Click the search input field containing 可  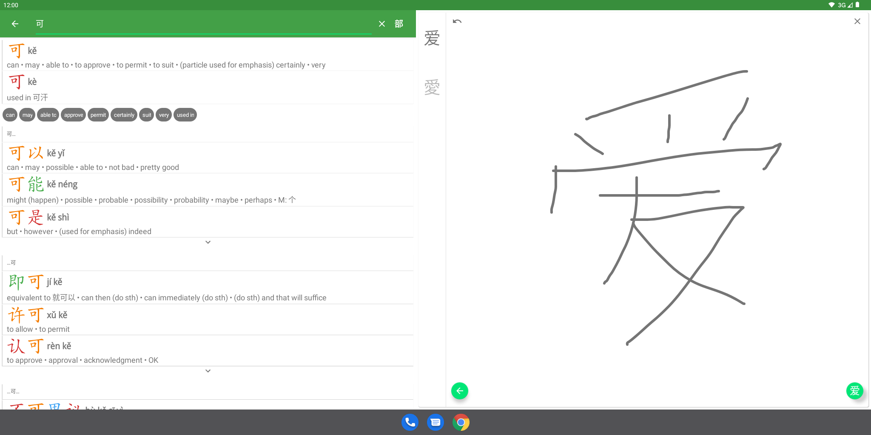pos(203,24)
